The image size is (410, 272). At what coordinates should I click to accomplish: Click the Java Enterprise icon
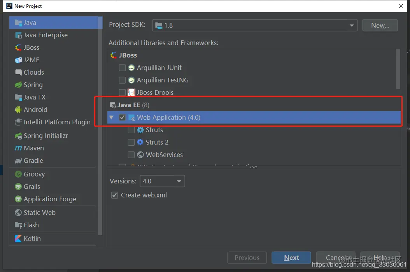click(x=18, y=35)
